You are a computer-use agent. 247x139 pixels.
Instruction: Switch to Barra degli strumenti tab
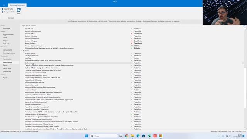point(17,5)
